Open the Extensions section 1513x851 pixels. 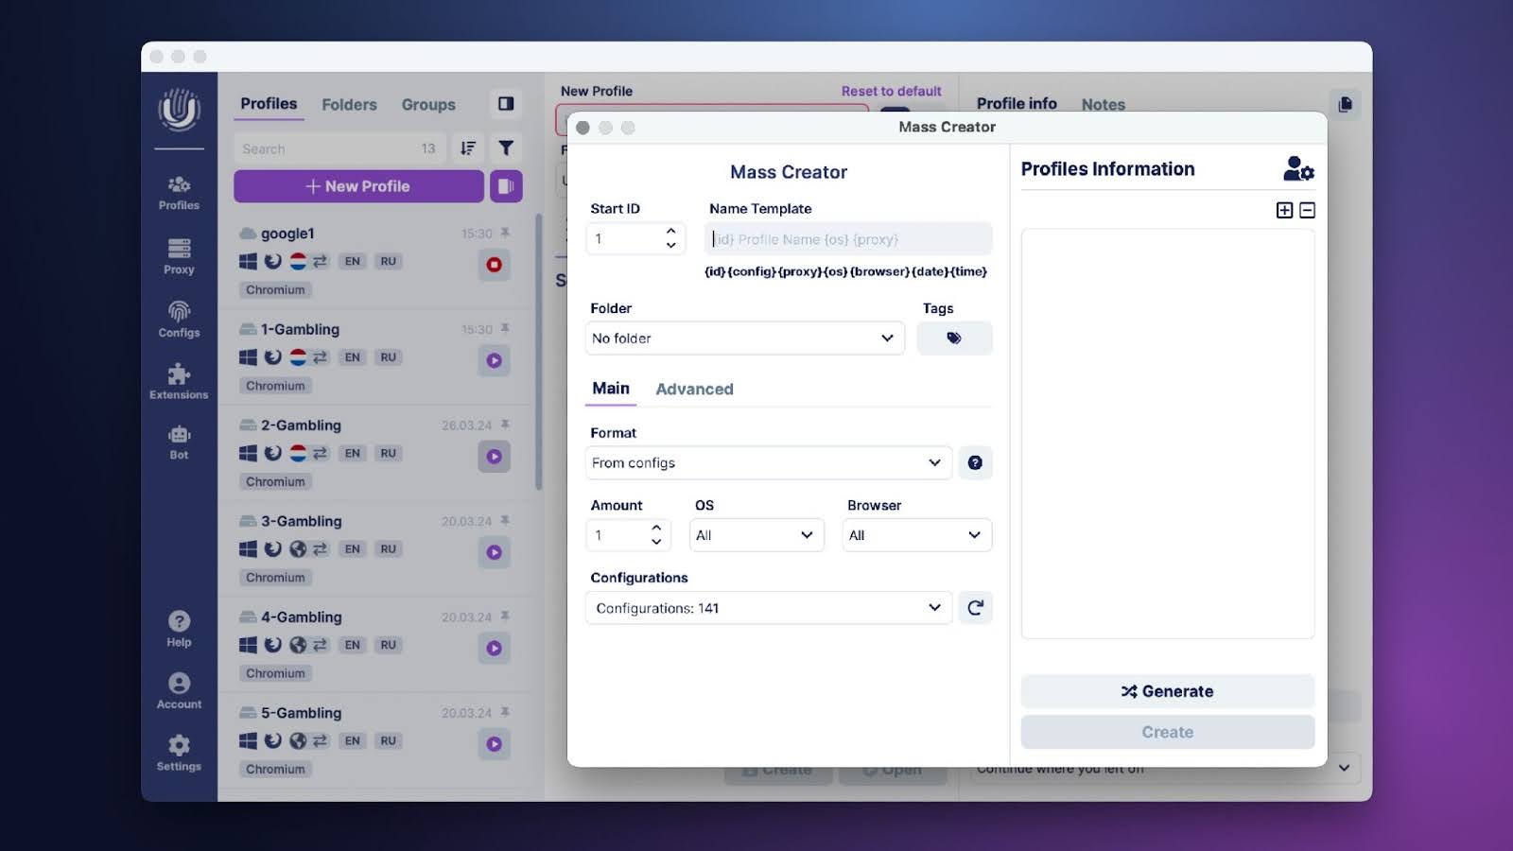tap(178, 380)
